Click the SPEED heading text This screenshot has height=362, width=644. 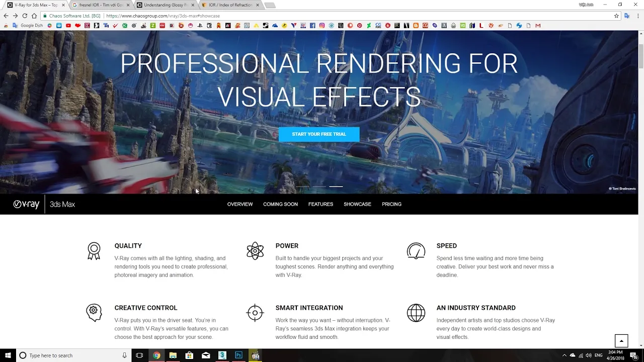(446, 246)
